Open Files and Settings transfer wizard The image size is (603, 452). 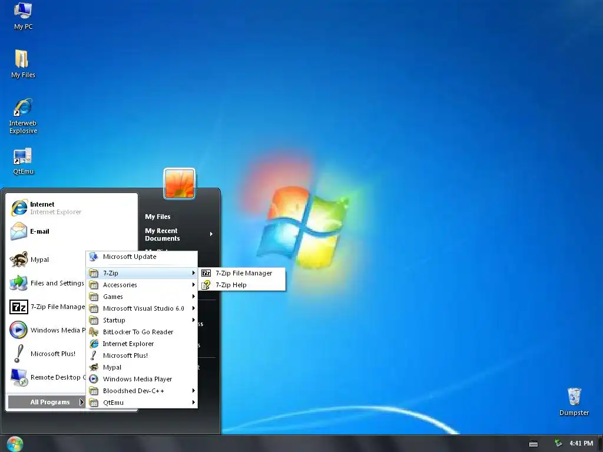pos(47,283)
